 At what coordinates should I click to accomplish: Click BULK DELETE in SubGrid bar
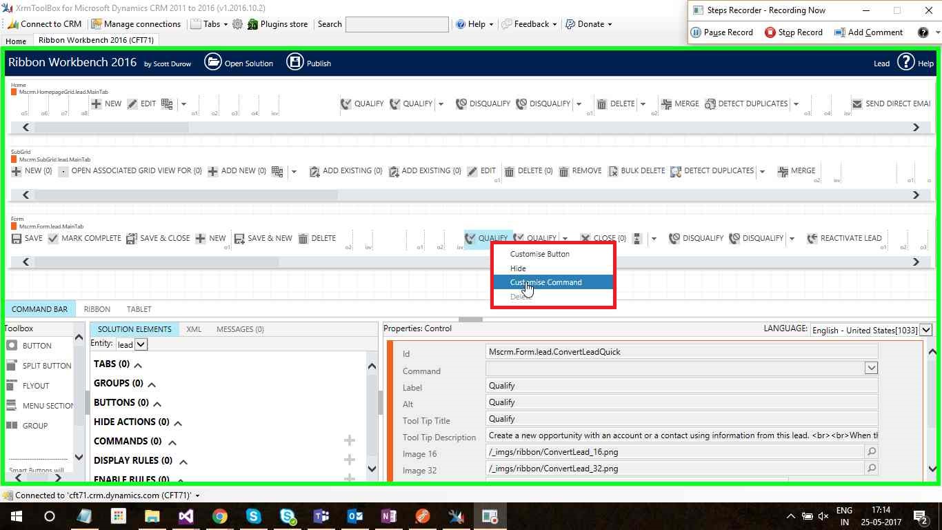(636, 171)
